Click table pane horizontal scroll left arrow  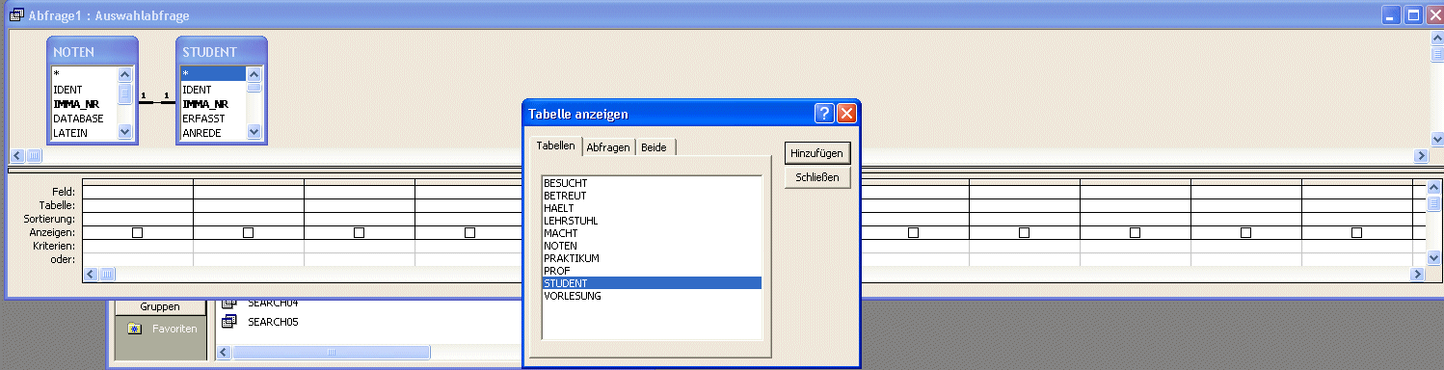(x=16, y=155)
